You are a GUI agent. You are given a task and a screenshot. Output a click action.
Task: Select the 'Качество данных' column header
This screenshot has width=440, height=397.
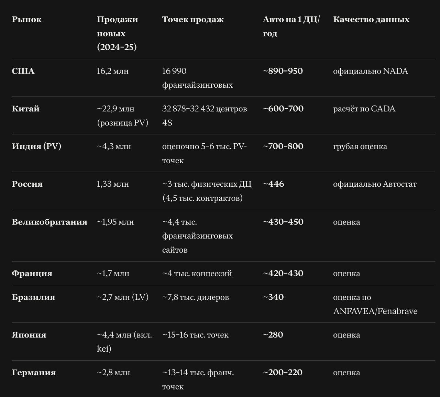point(371,19)
